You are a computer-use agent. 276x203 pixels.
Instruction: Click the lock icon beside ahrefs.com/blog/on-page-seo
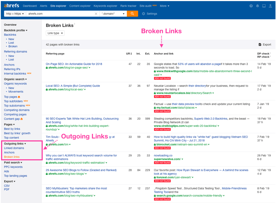tap(47, 67)
